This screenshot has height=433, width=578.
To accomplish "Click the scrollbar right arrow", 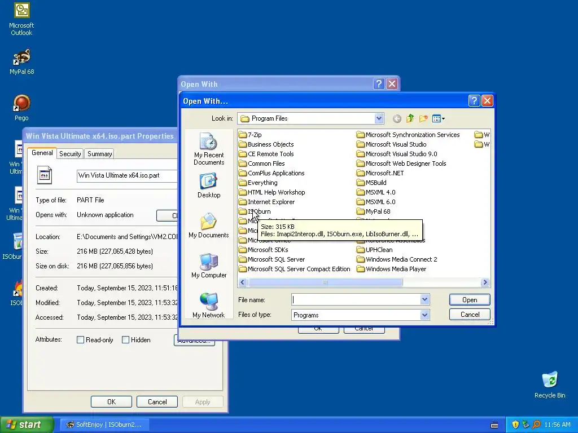I will pyautogui.click(x=485, y=282).
